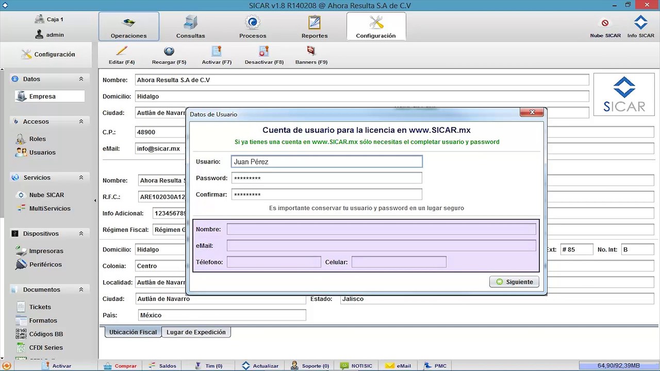Viewport: 660px width, 371px height.
Task: Open Códigos BB in the sidebar
Action: tap(40, 334)
